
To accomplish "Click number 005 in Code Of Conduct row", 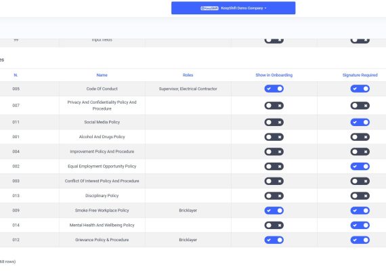I will pyautogui.click(x=16, y=89).
